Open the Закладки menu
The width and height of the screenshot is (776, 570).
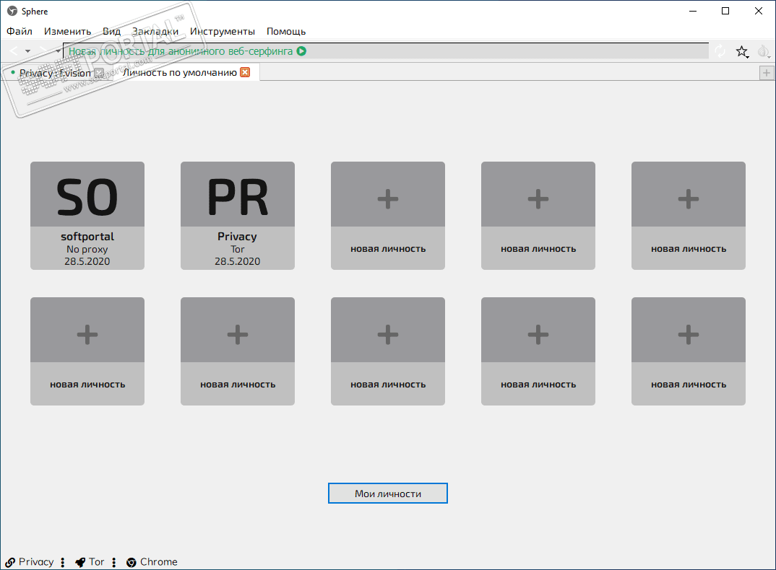pos(155,31)
